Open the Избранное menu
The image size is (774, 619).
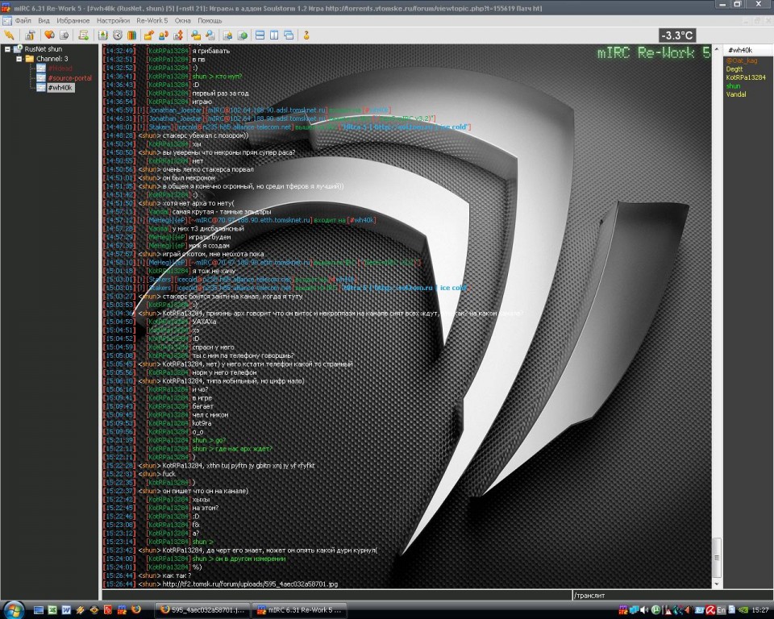73,21
